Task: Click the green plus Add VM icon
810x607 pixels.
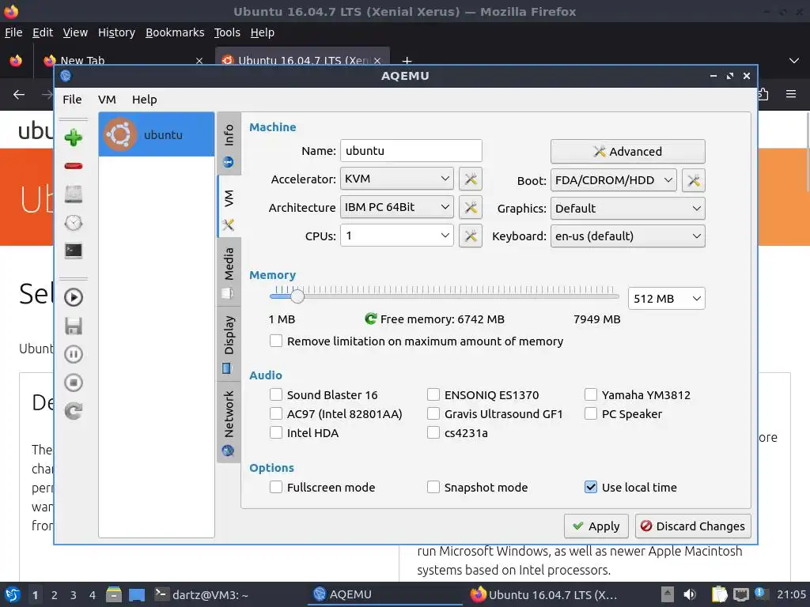Action: pyautogui.click(x=74, y=138)
